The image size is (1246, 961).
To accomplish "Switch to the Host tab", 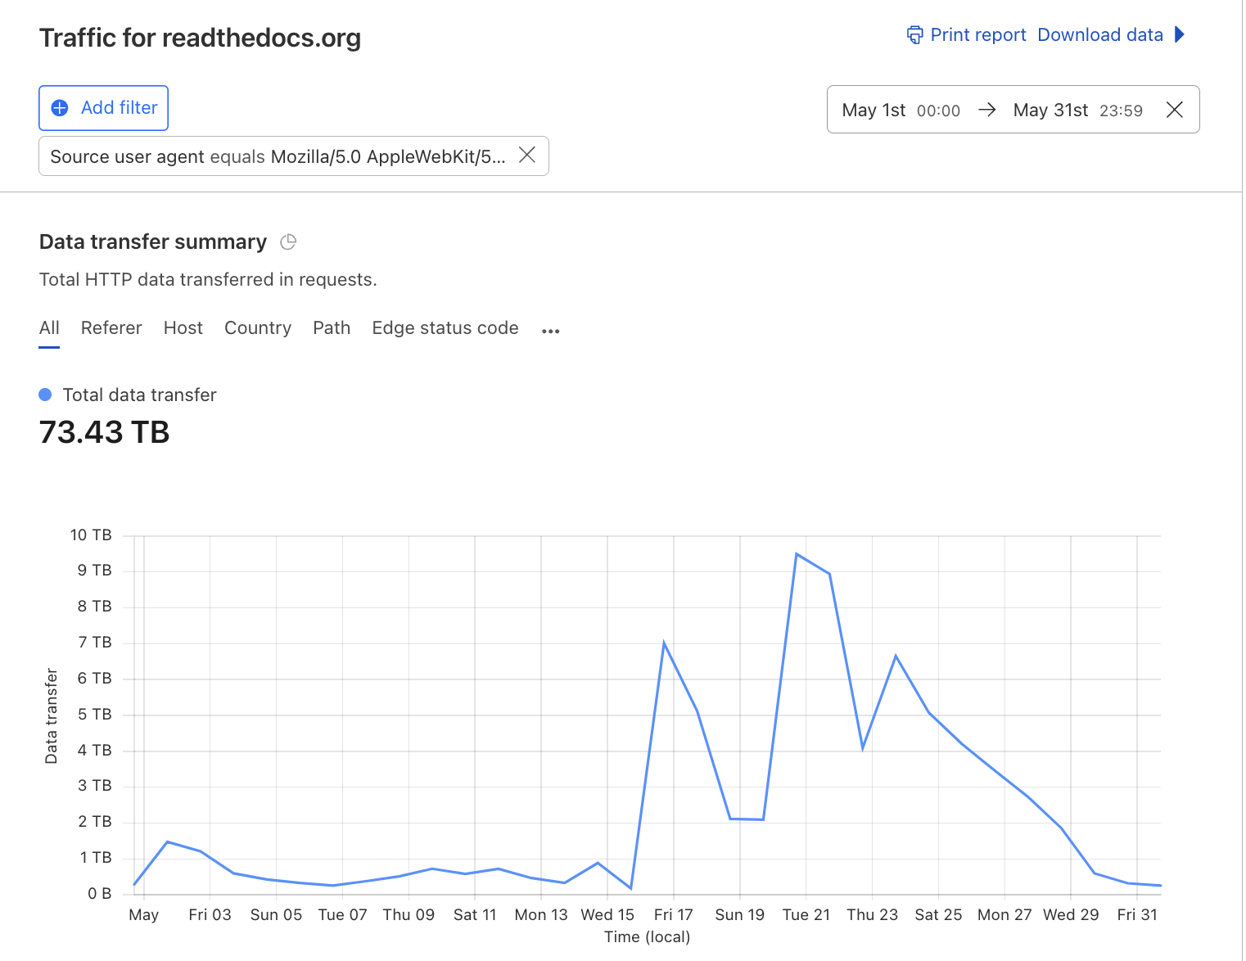I will tap(183, 328).
